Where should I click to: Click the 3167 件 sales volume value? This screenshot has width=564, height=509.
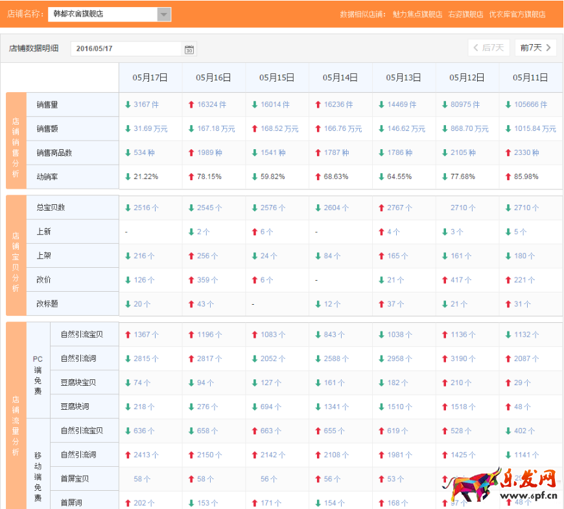click(146, 104)
